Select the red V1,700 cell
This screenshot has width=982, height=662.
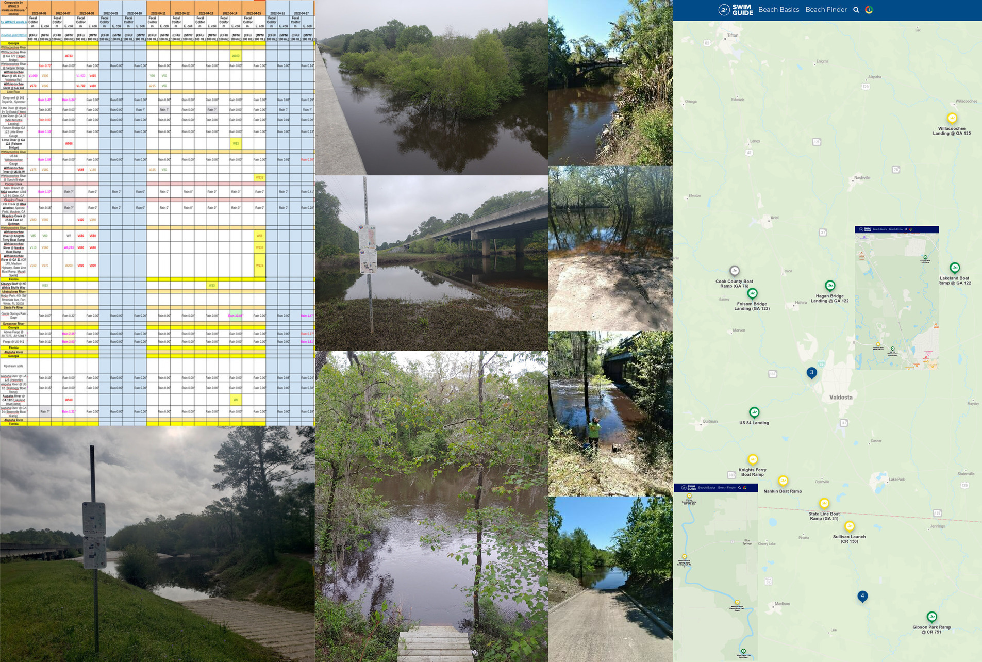[x=80, y=86]
